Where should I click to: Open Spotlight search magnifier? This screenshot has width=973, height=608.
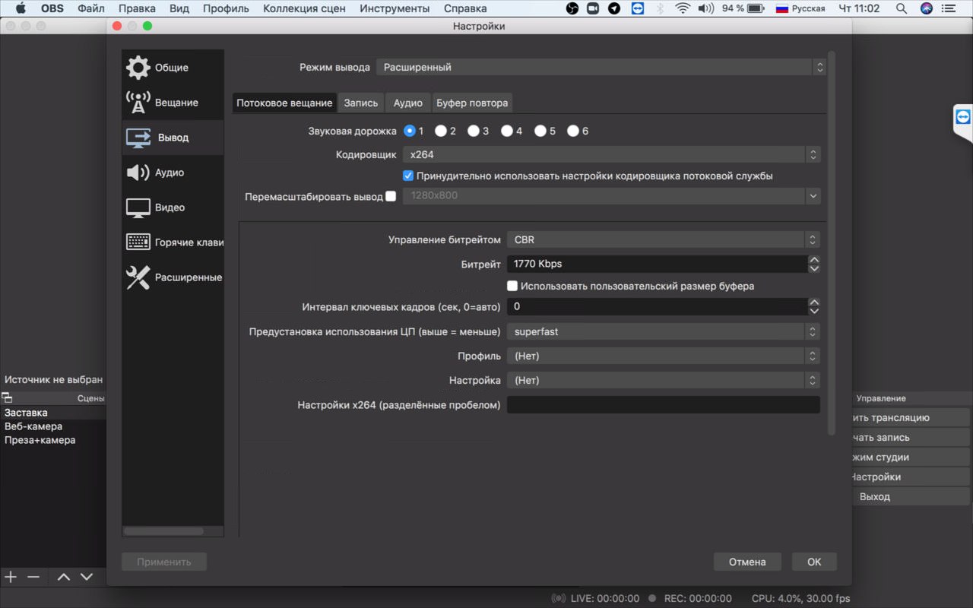click(902, 8)
